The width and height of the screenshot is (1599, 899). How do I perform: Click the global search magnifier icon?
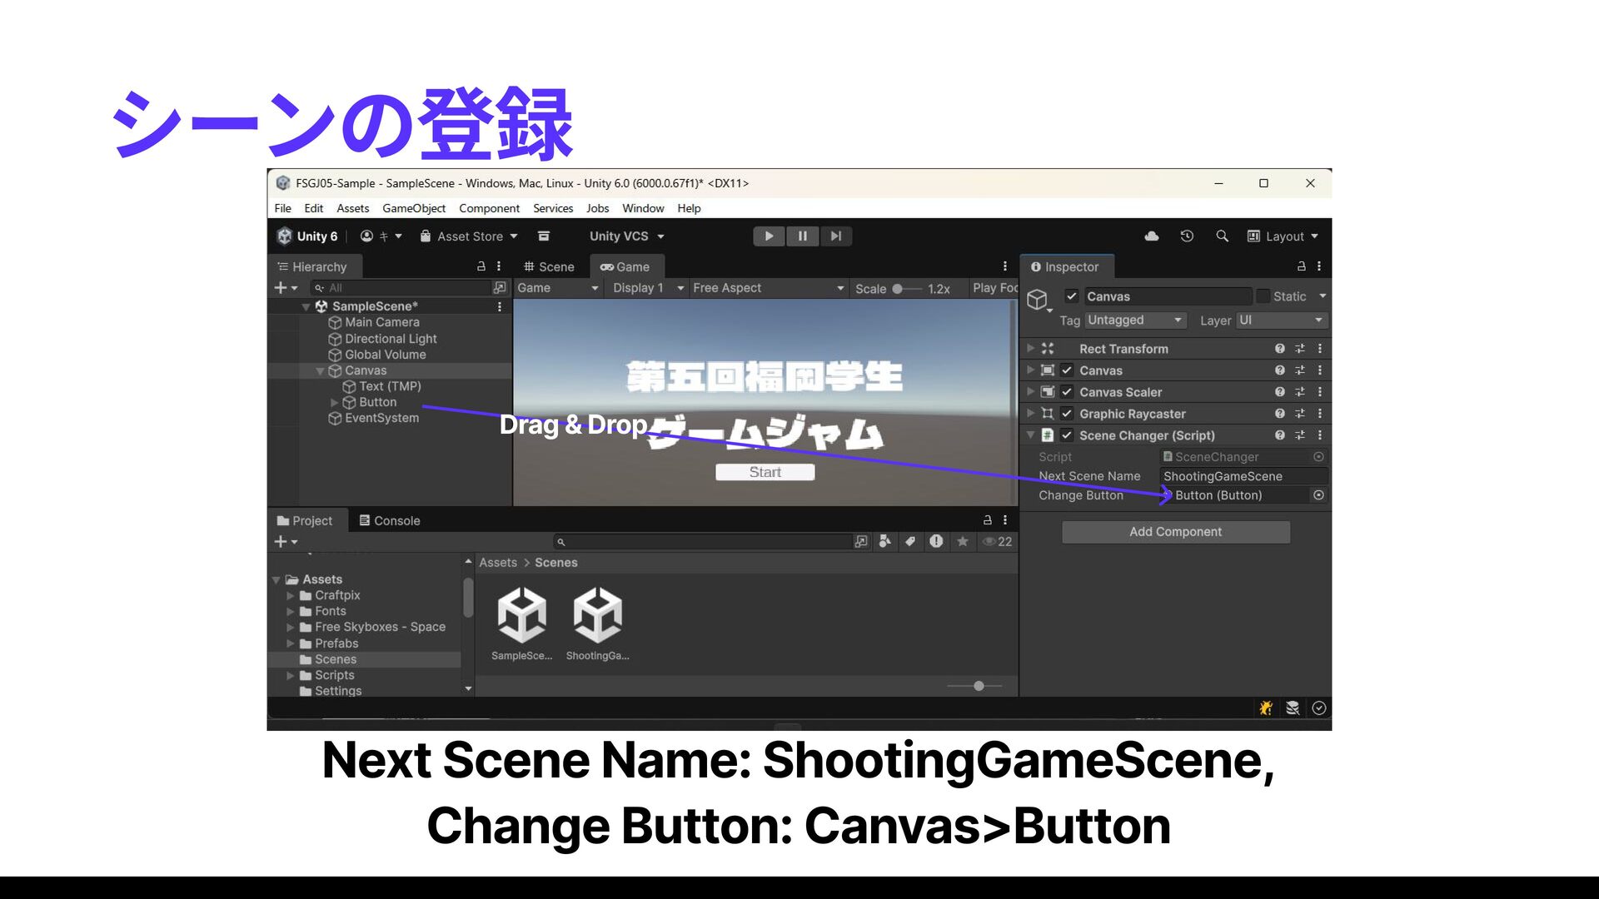tap(1222, 236)
